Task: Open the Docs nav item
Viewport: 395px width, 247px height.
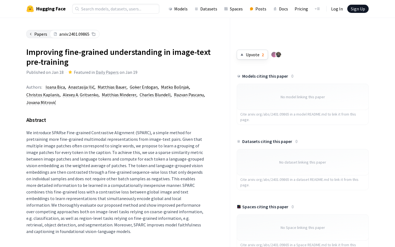Action: click(281, 9)
